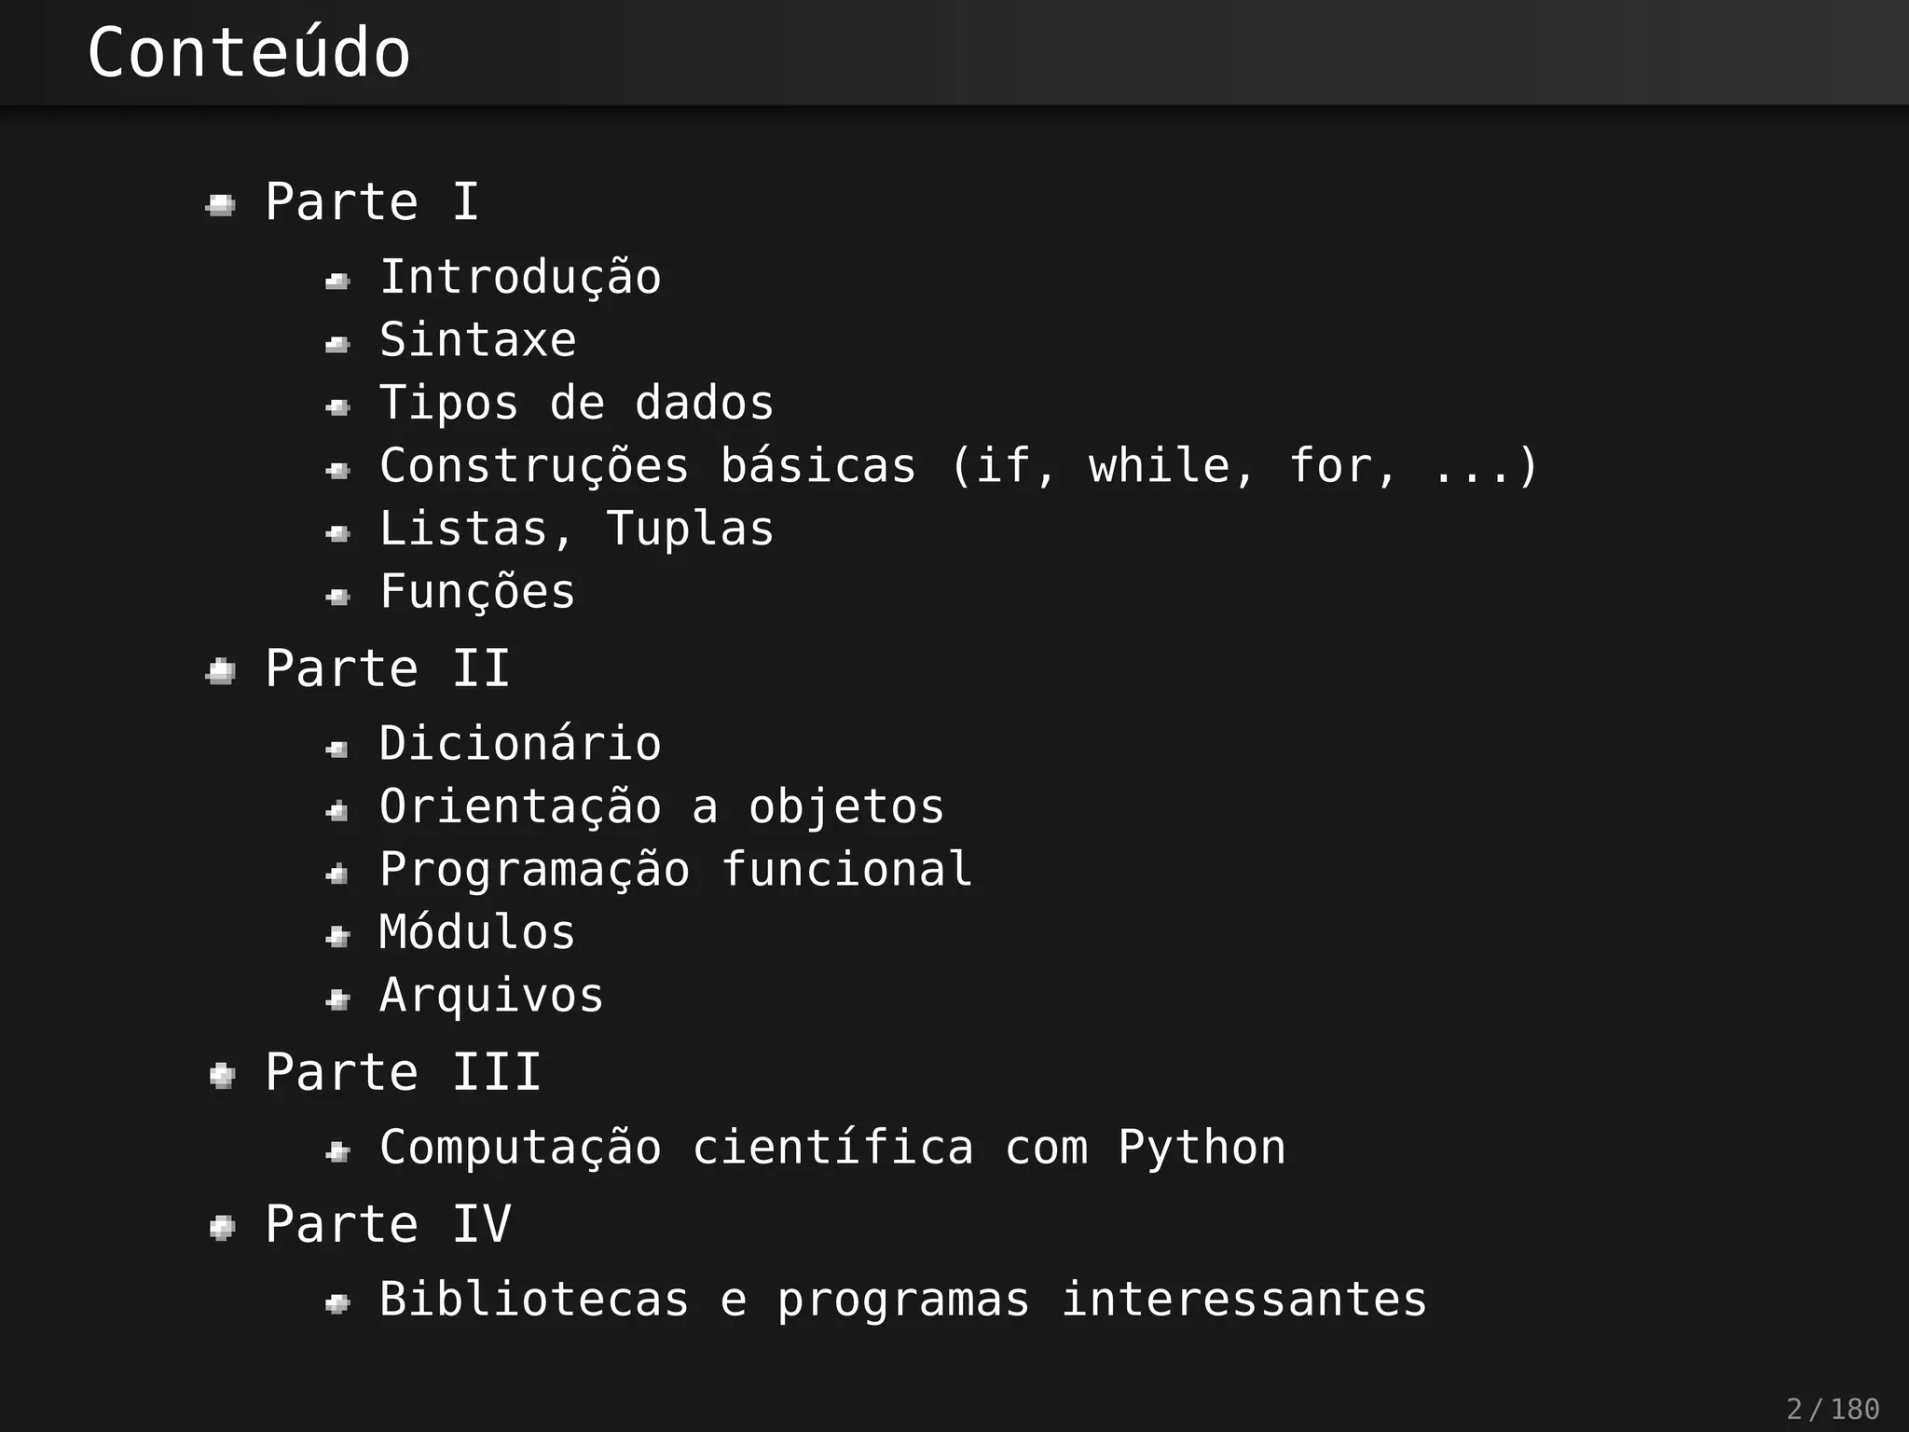Screen dimensions: 1909x1432
Task: Click Computação científica com Python
Action: [x=832, y=1147]
